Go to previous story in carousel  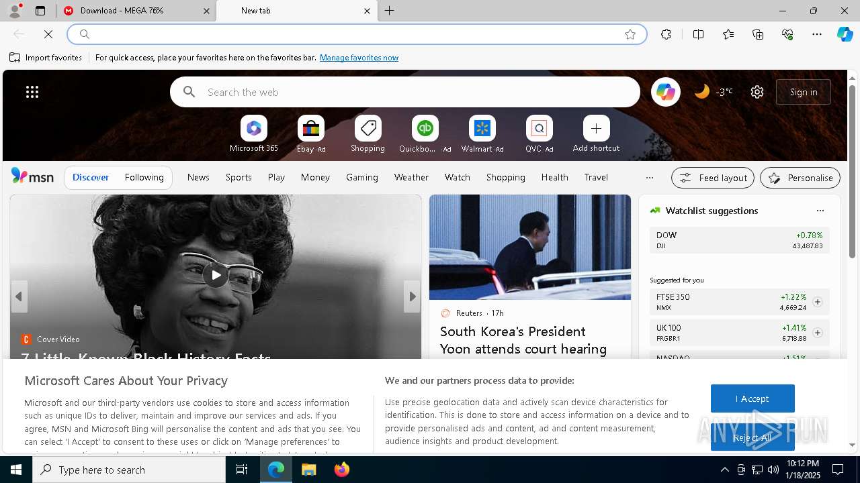point(19,297)
